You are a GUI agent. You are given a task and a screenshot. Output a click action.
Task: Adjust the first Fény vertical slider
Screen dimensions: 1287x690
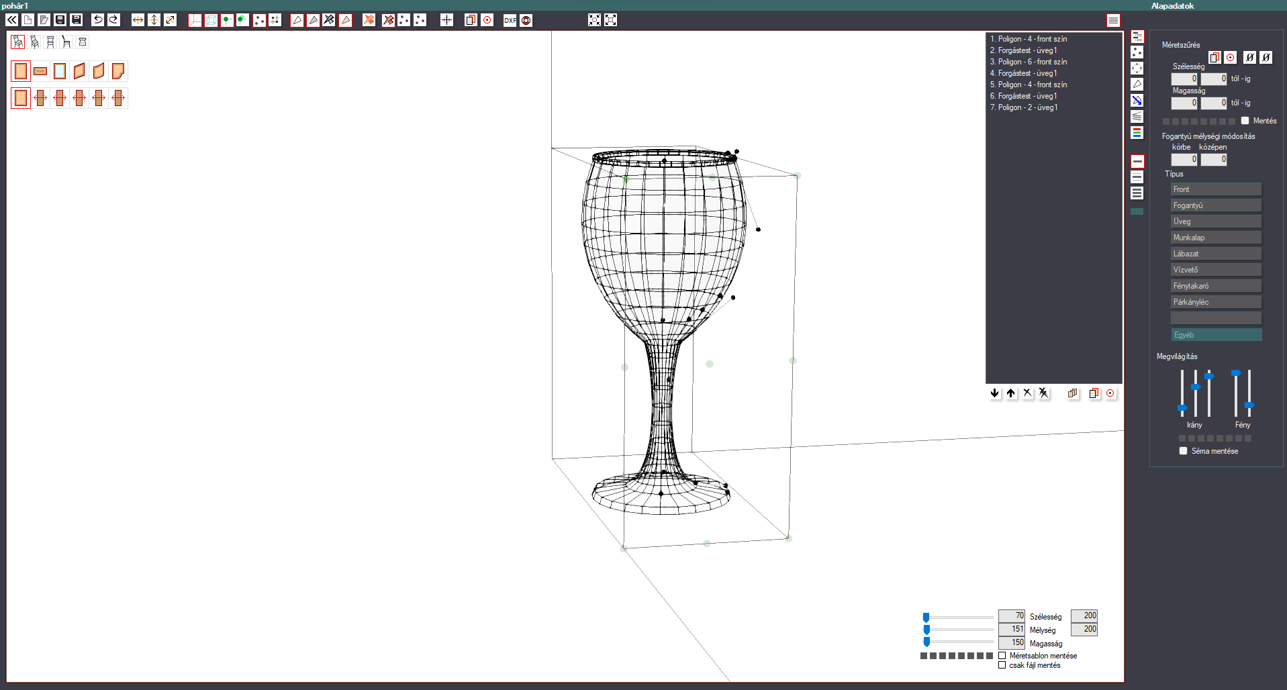point(1236,373)
